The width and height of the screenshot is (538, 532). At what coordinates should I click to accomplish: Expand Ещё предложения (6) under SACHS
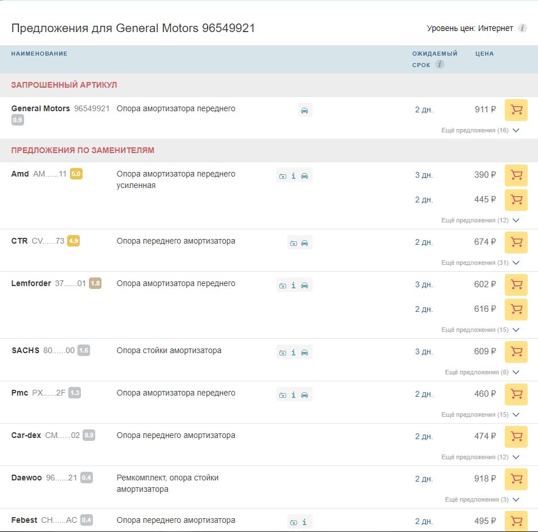(x=482, y=373)
